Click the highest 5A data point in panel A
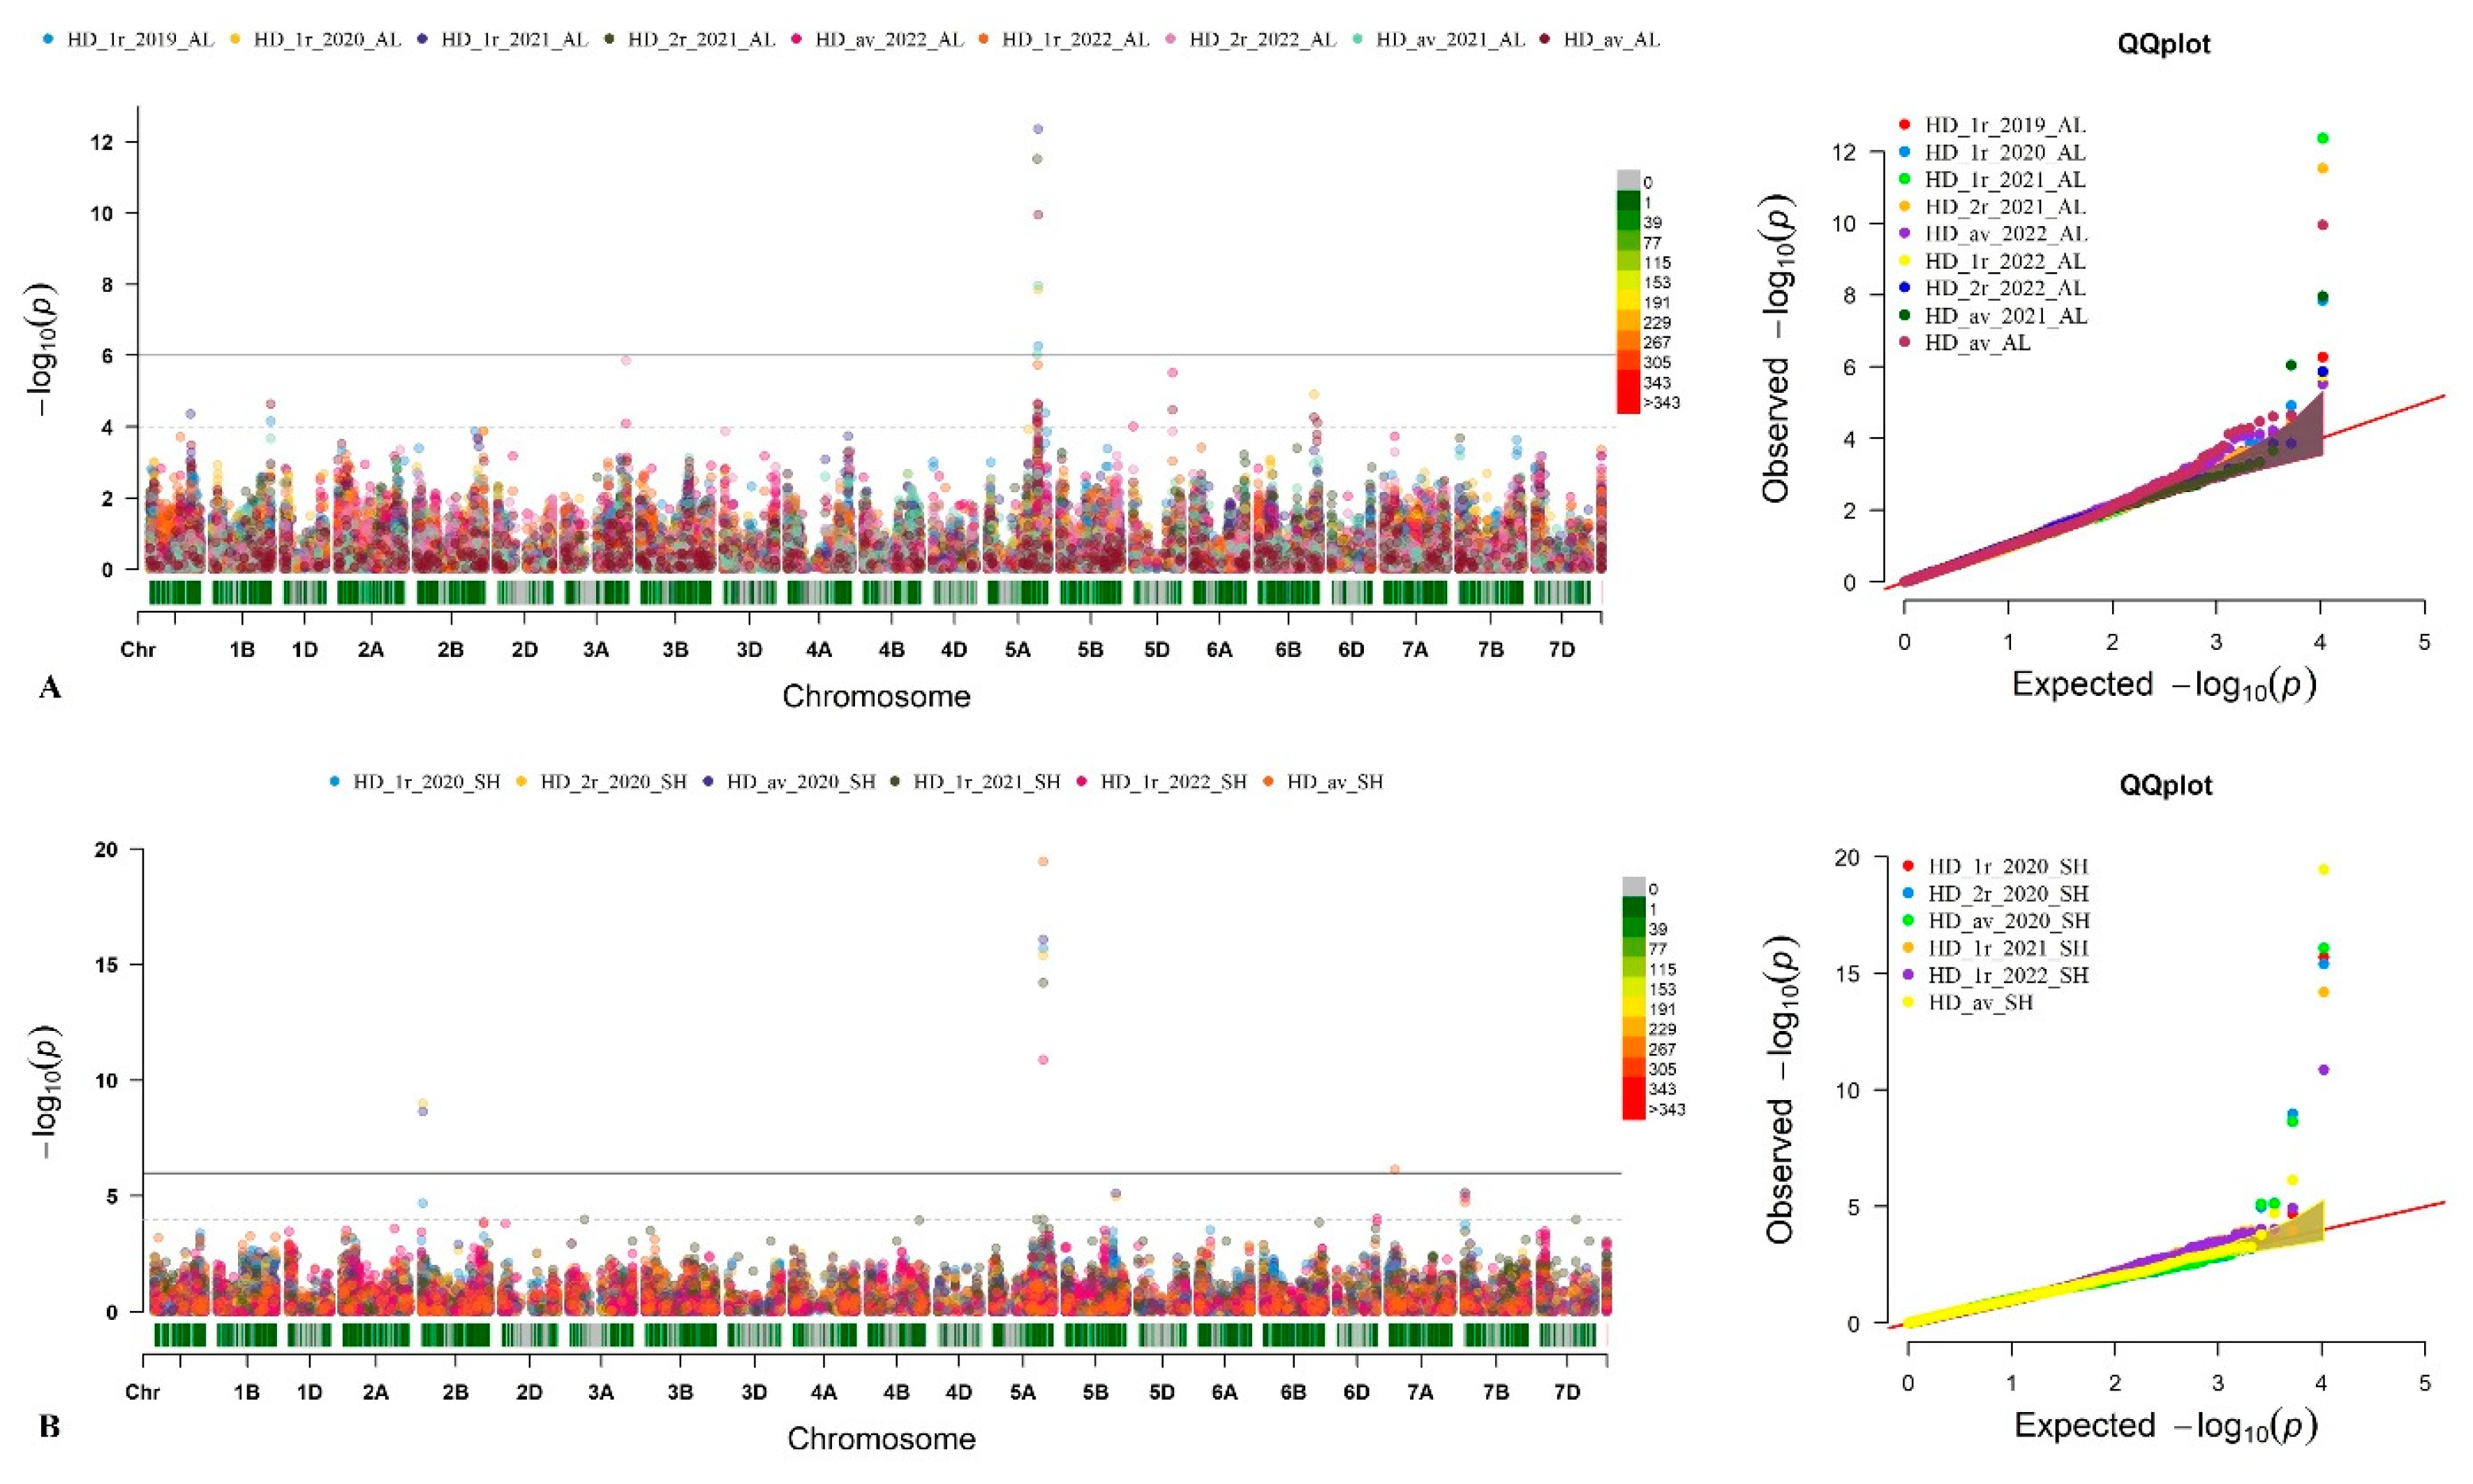The width and height of the screenshot is (2473, 1484). click(1038, 129)
